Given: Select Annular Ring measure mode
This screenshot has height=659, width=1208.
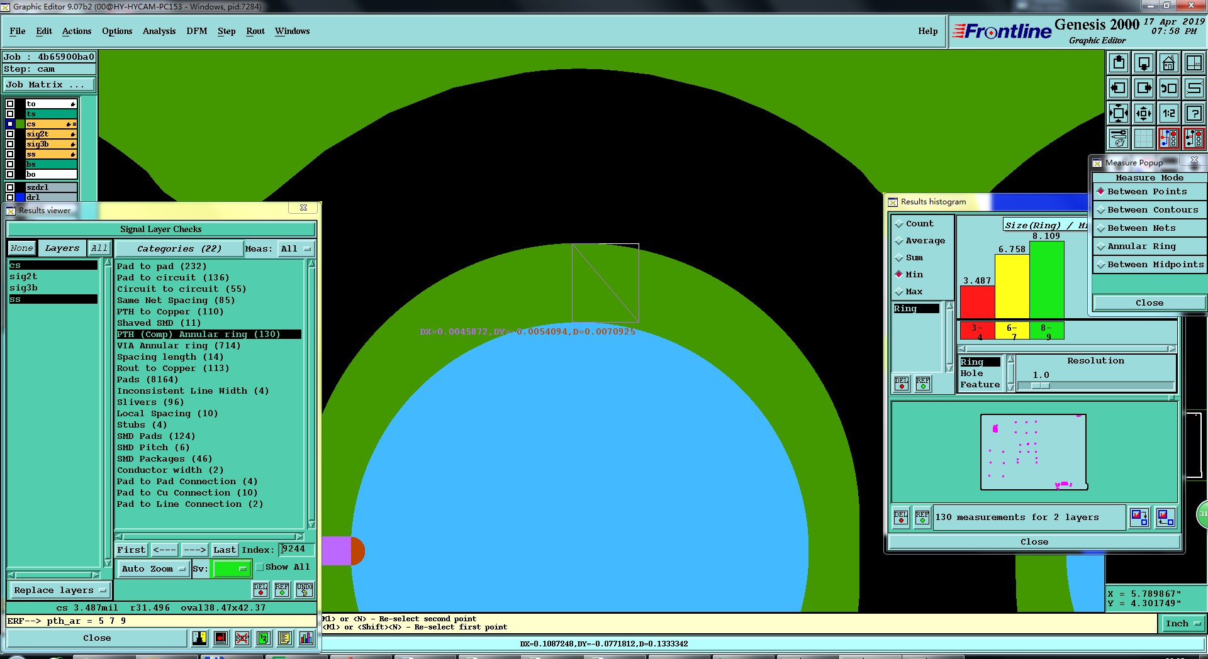Looking at the screenshot, I should pos(1149,246).
